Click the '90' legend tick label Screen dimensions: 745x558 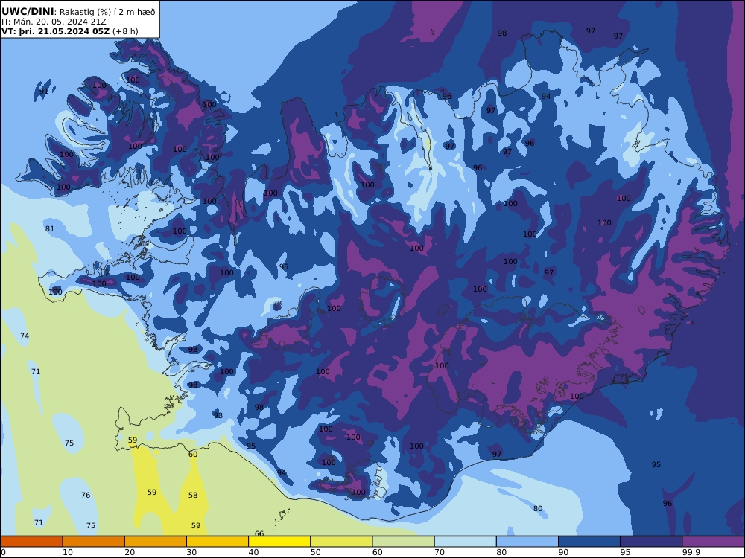[563, 552]
